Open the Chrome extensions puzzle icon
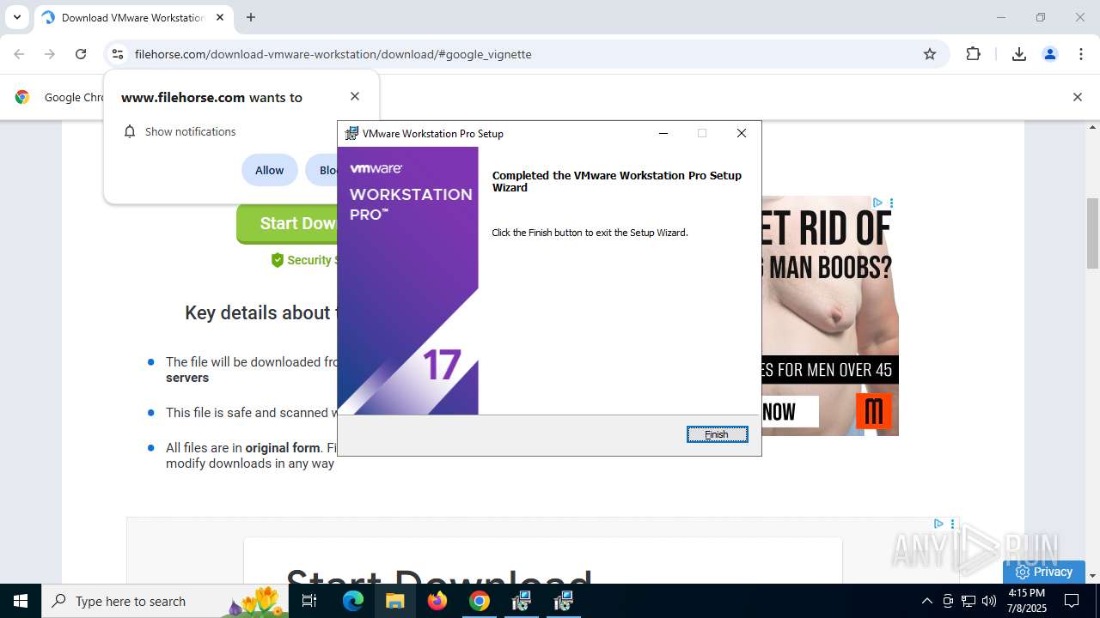This screenshot has height=618, width=1100. click(x=973, y=54)
